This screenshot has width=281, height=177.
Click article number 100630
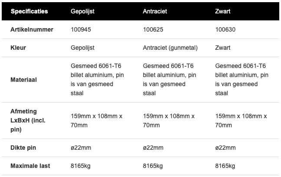click(x=225, y=30)
